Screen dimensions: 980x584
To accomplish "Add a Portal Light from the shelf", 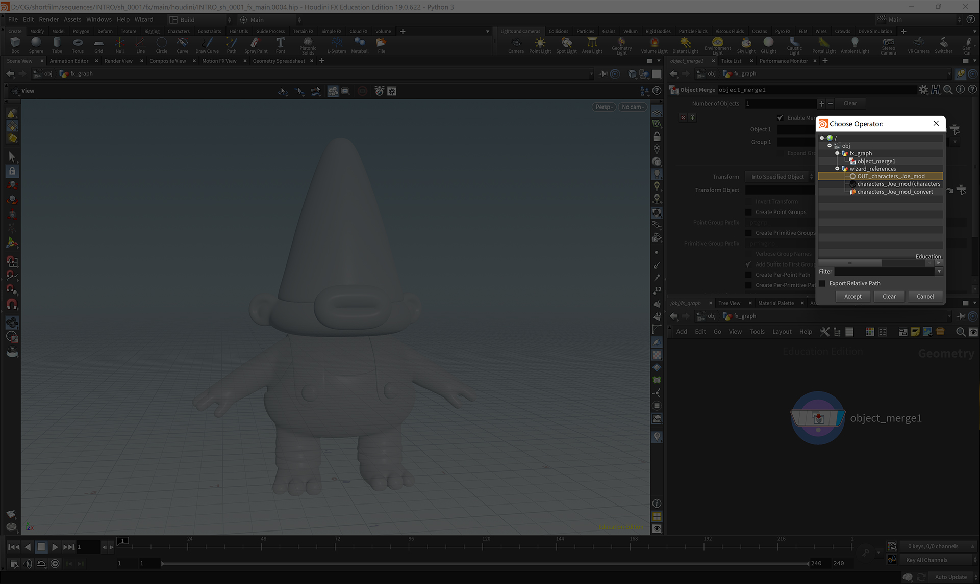I will (x=824, y=45).
